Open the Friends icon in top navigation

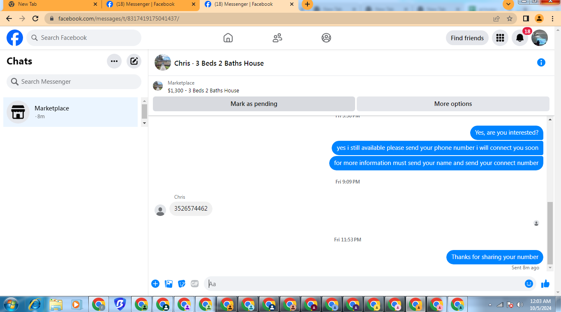pos(277,38)
